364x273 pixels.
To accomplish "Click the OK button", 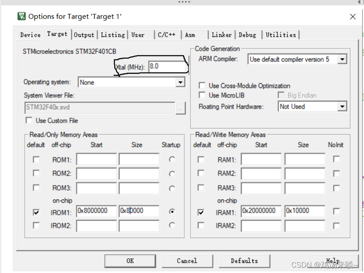I will (130, 261).
